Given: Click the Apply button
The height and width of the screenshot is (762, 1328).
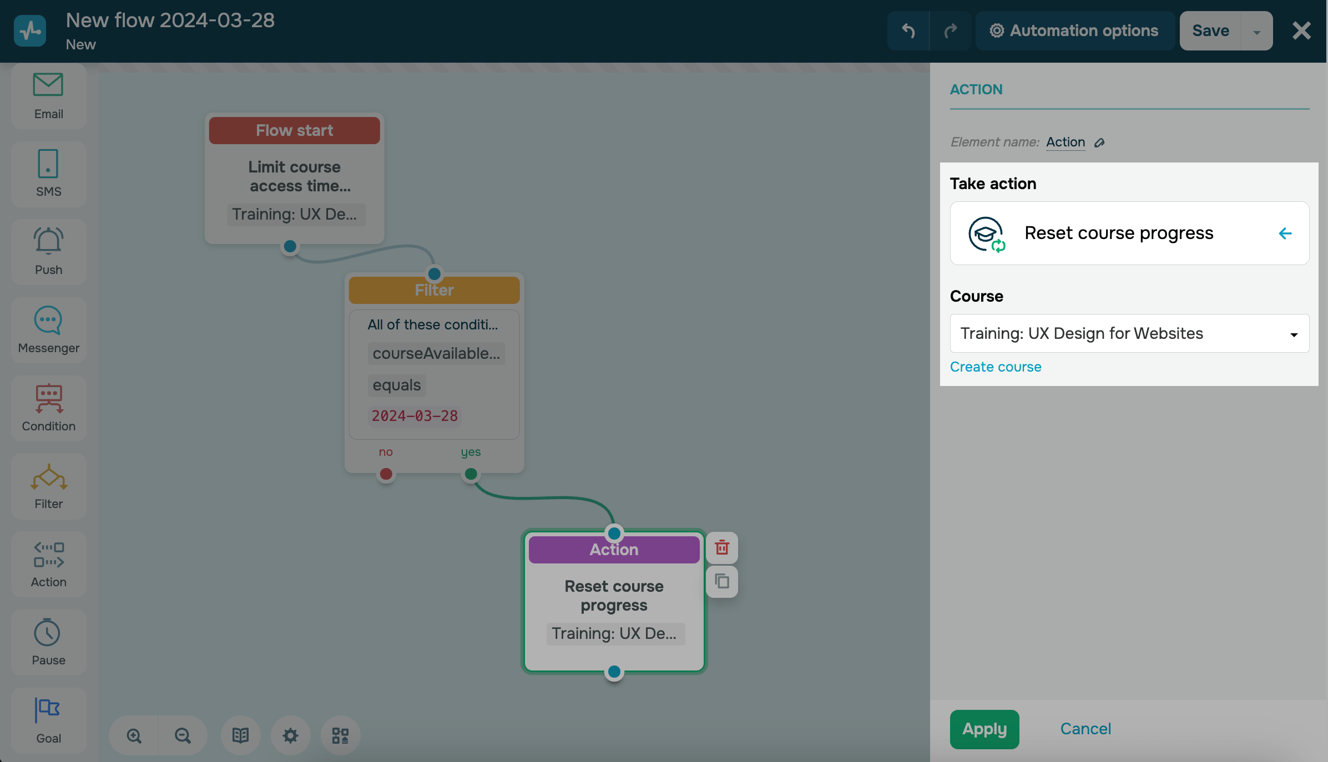Looking at the screenshot, I should coord(984,729).
